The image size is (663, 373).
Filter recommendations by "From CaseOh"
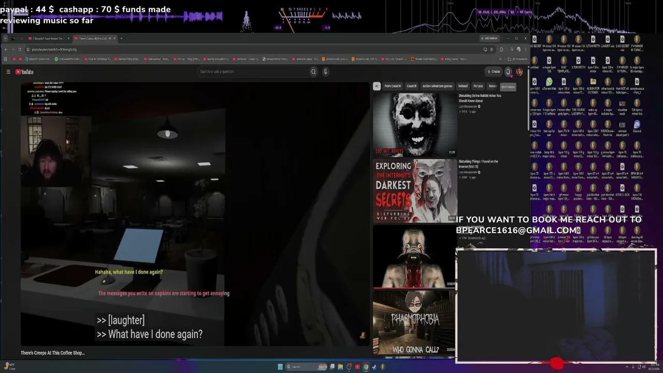click(393, 86)
